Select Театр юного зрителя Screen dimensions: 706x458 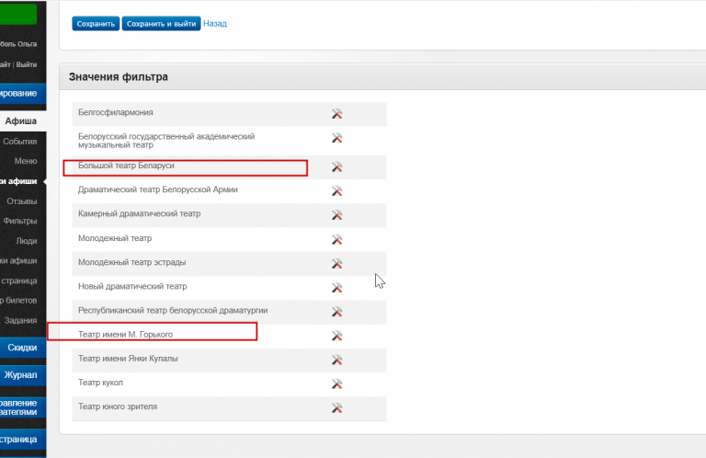pos(118,406)
